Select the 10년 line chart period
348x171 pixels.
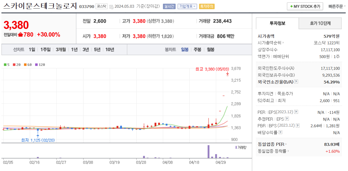click(x=110, y=49)
